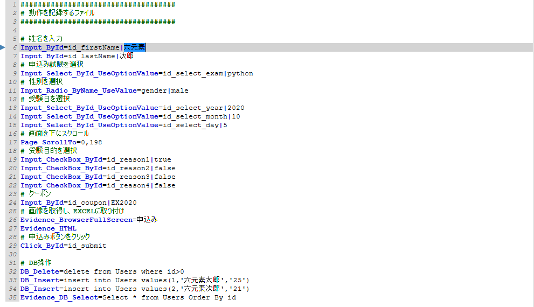Click Input_ById=id_firstName command on line 6
This screenshot has width=534, height=307.
tap(70, 47)
